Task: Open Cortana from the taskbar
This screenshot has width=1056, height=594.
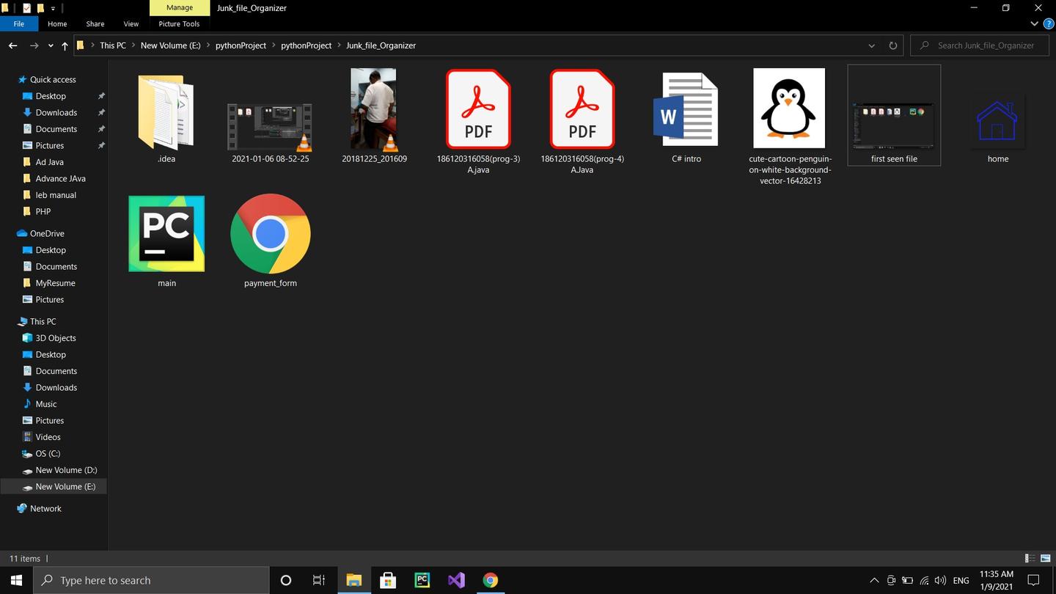Action: click(x=286, y=580)
